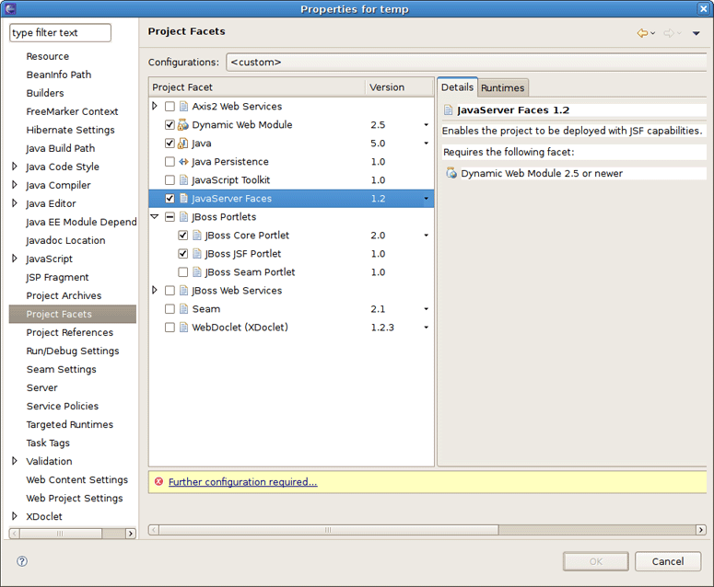Select the Details tab

tap(457, 87)
